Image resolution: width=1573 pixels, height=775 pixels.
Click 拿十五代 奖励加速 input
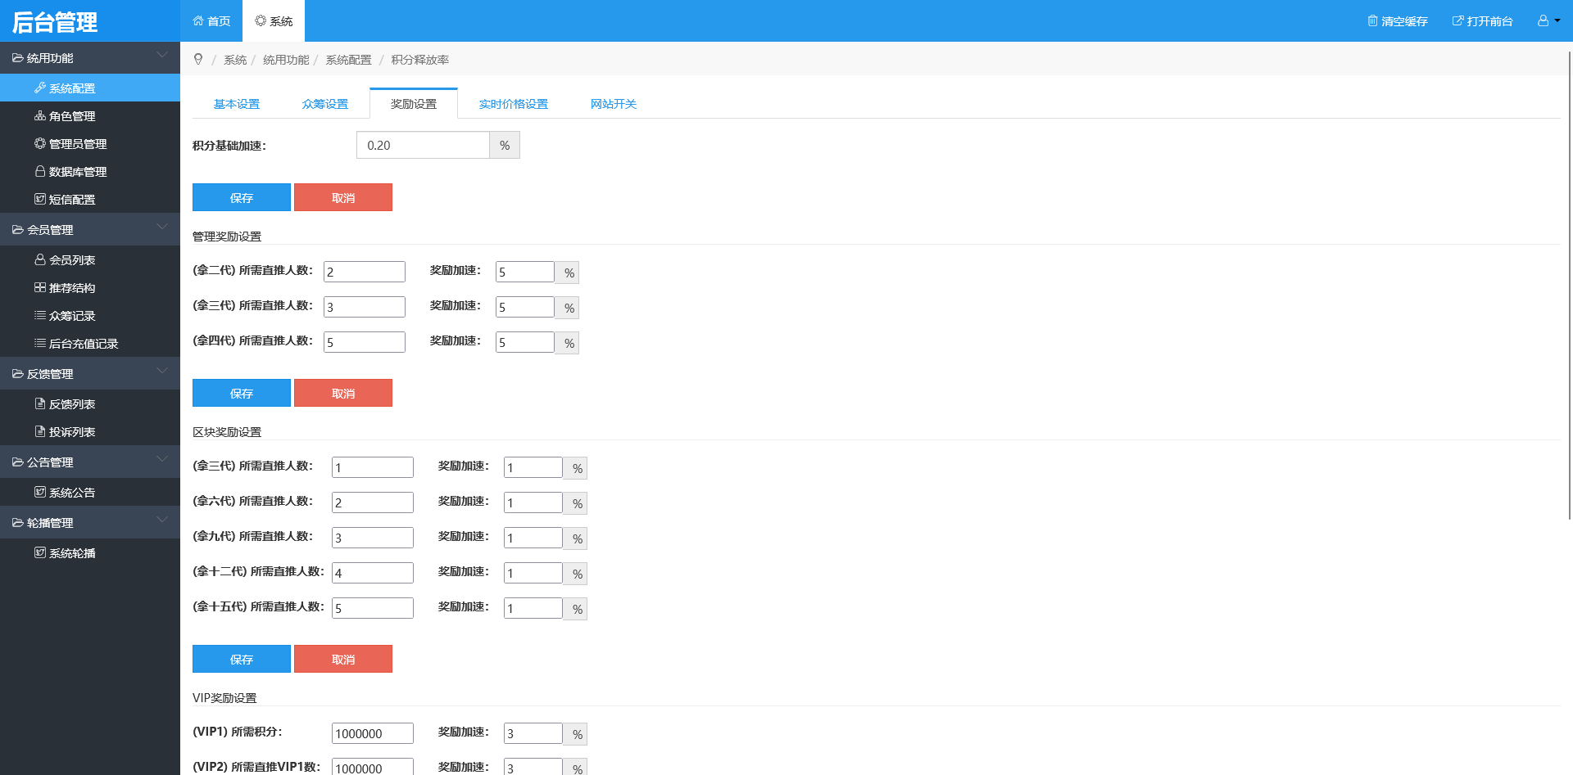pos(533,608)
